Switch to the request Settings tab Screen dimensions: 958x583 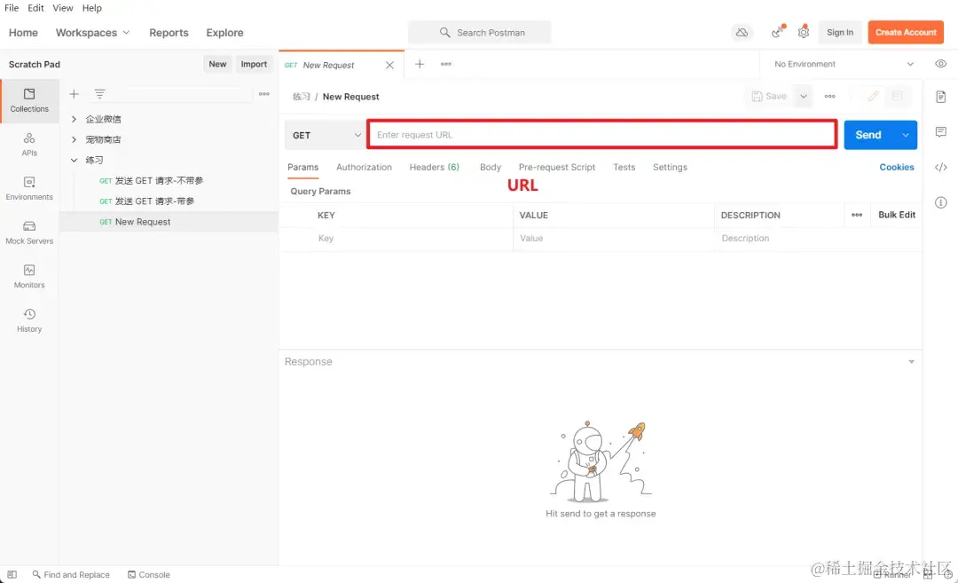[671, 167]
